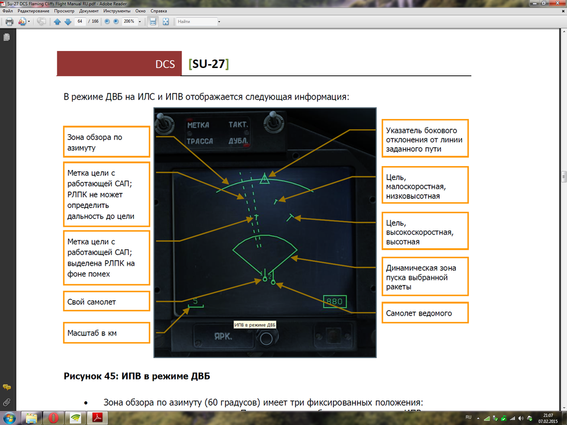Zoom in with the plus button

(116, 22)
